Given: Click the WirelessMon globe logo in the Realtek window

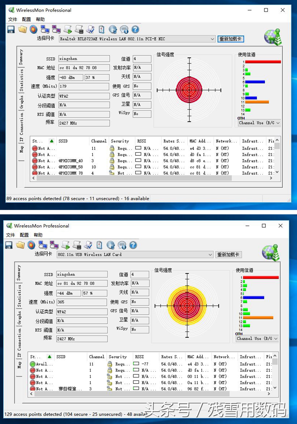Looking at the screenshot, I should pos(273,37).
